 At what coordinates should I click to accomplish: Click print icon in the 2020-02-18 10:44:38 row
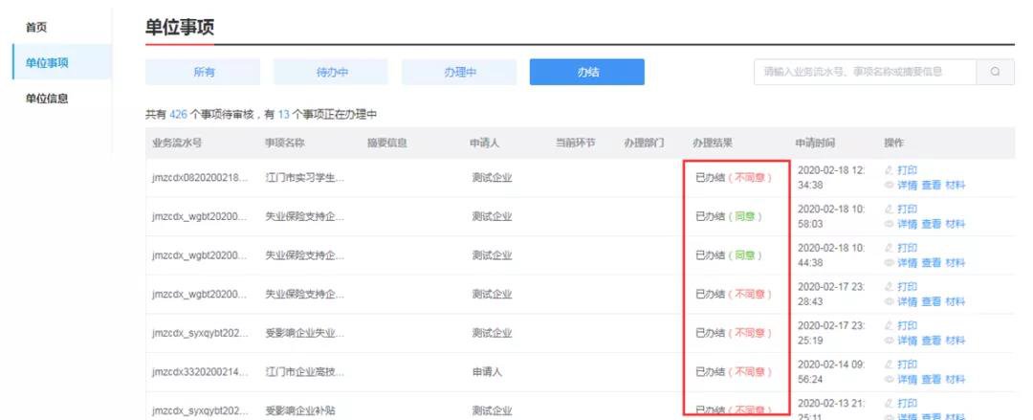pyautogui.click(x=889, y=248)
